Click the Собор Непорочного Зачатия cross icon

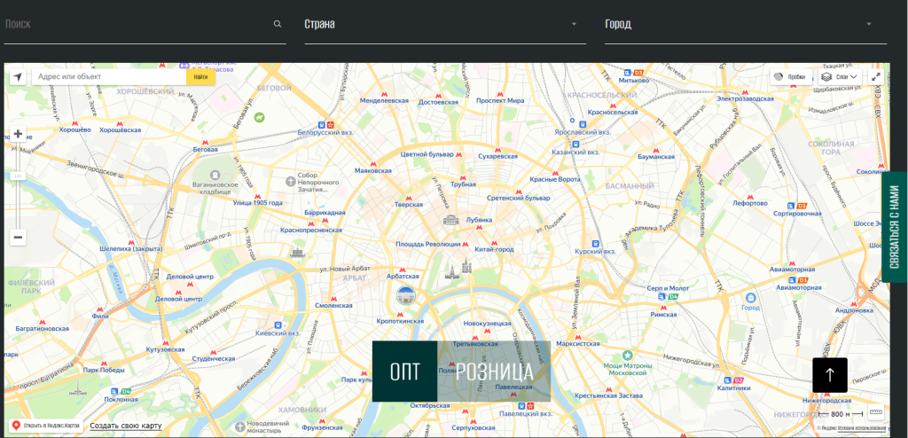pyautogui.click(x=291, y=182)
